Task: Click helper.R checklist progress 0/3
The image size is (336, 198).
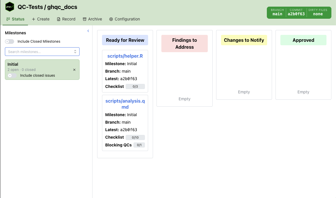Action: point(135,86)
